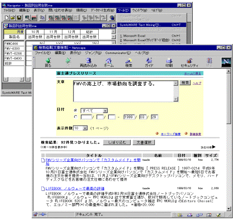Go to ホーム in Netscape toolbar

109,62
